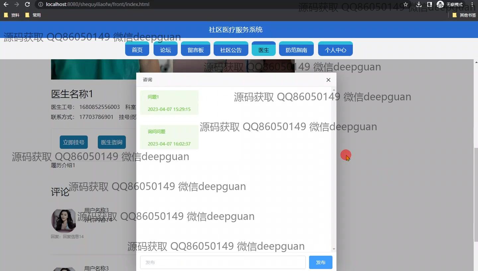Viewport: 478px width, 271px height.
Task: Open the 社区公告 tab
Action: click(231, 50)
